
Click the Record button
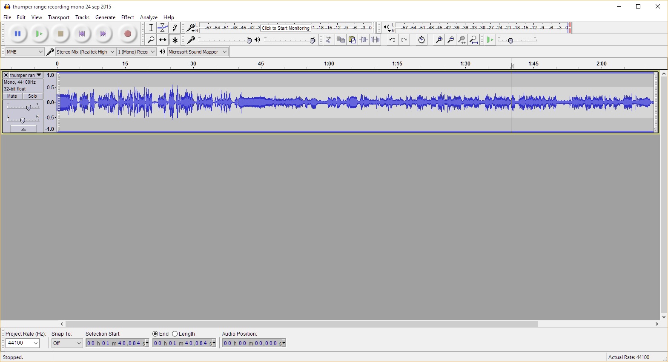127,34
